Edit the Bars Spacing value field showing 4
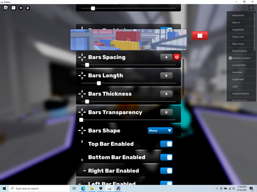257x192 pixels. click(166, 57)
